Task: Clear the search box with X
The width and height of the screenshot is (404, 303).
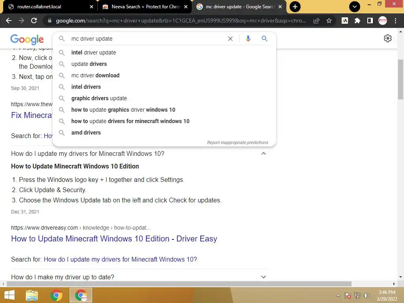Action: click(230, 39)
